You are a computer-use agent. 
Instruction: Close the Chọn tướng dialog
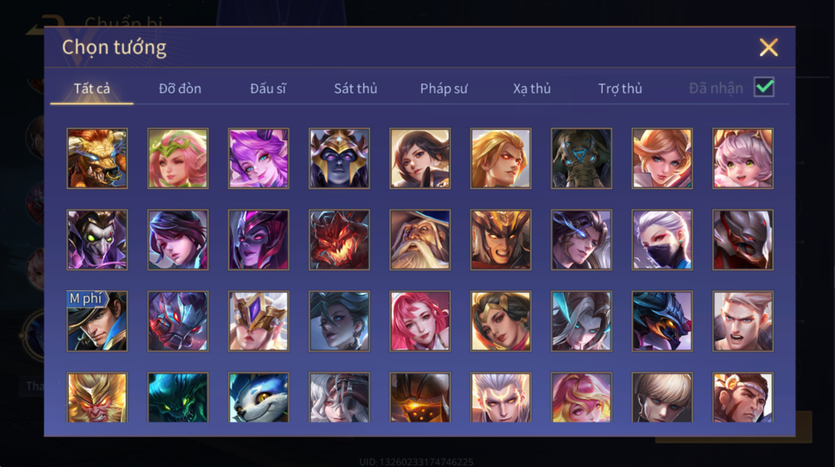click(769, 48)
